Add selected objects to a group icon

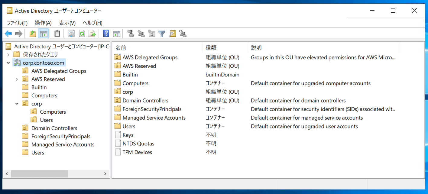[183, 34]
